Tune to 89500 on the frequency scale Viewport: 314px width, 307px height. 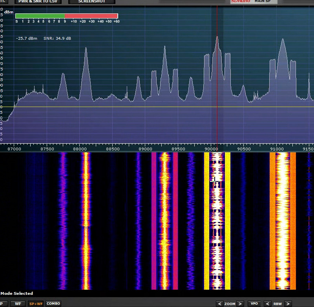pyautogui.click(x=178, y=149)
